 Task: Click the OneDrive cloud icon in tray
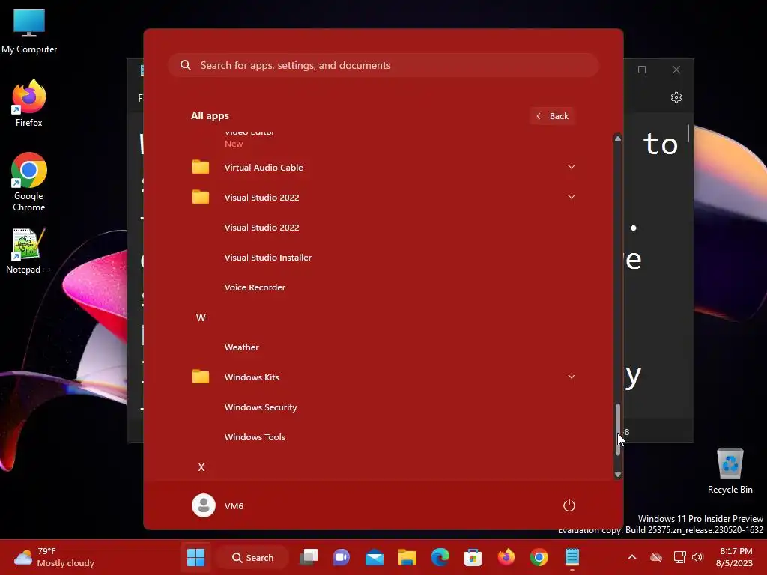coord(656,557)
